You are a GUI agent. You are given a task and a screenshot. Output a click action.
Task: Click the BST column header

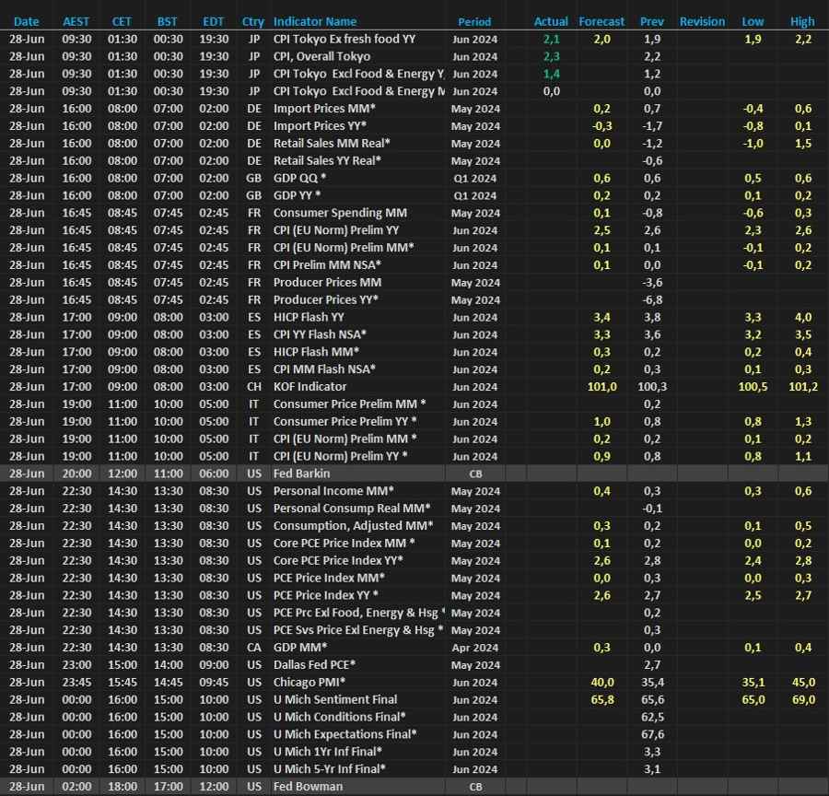(167, 22)
